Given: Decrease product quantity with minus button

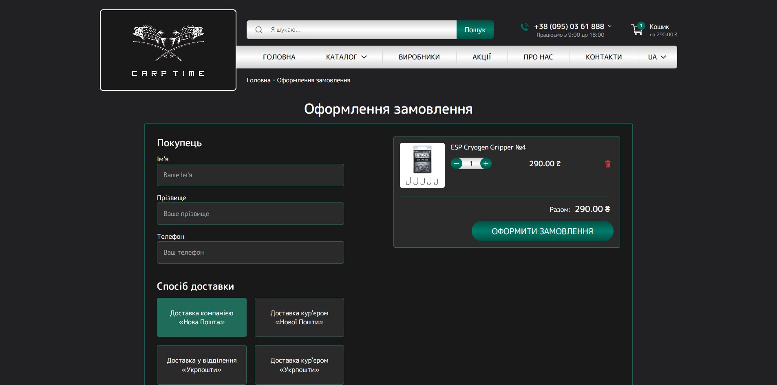Looking at the screenshot, I should click(x=457, y=164).
